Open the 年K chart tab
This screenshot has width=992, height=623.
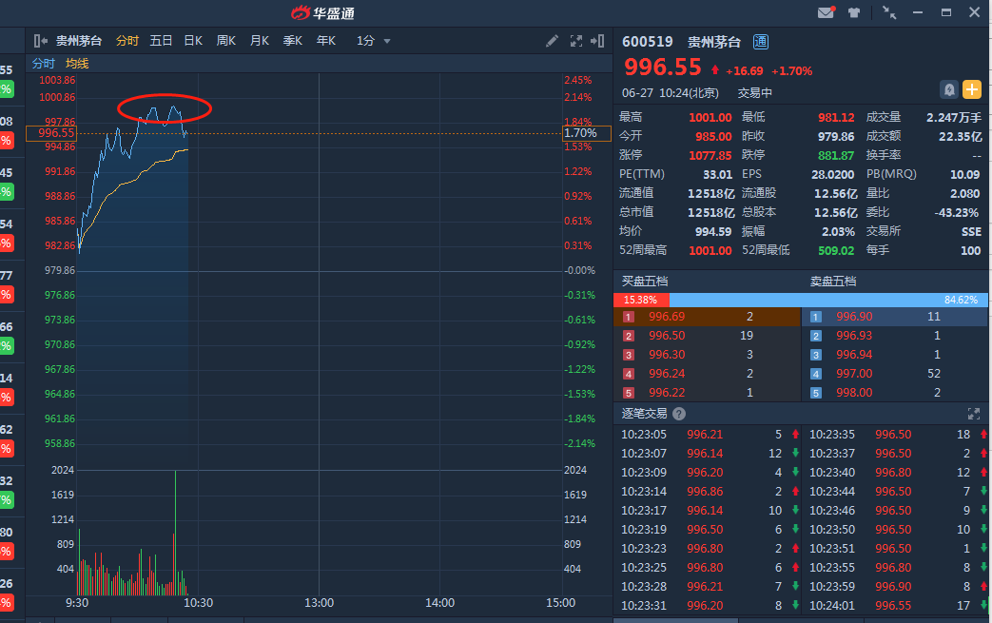tap(326, 41)
